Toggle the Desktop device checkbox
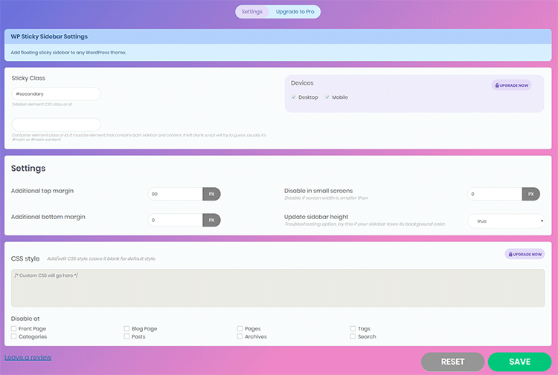 tap(294, 97)
